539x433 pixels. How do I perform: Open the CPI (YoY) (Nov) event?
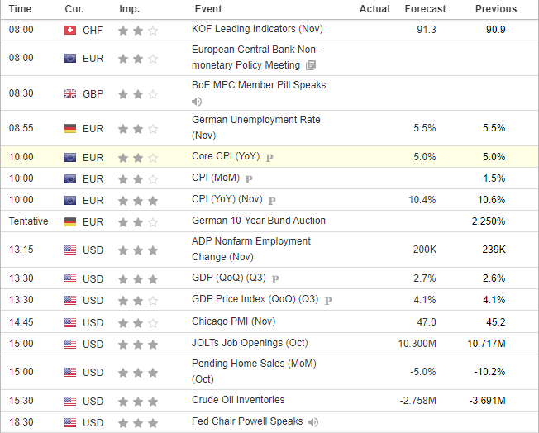pos(227,199)
